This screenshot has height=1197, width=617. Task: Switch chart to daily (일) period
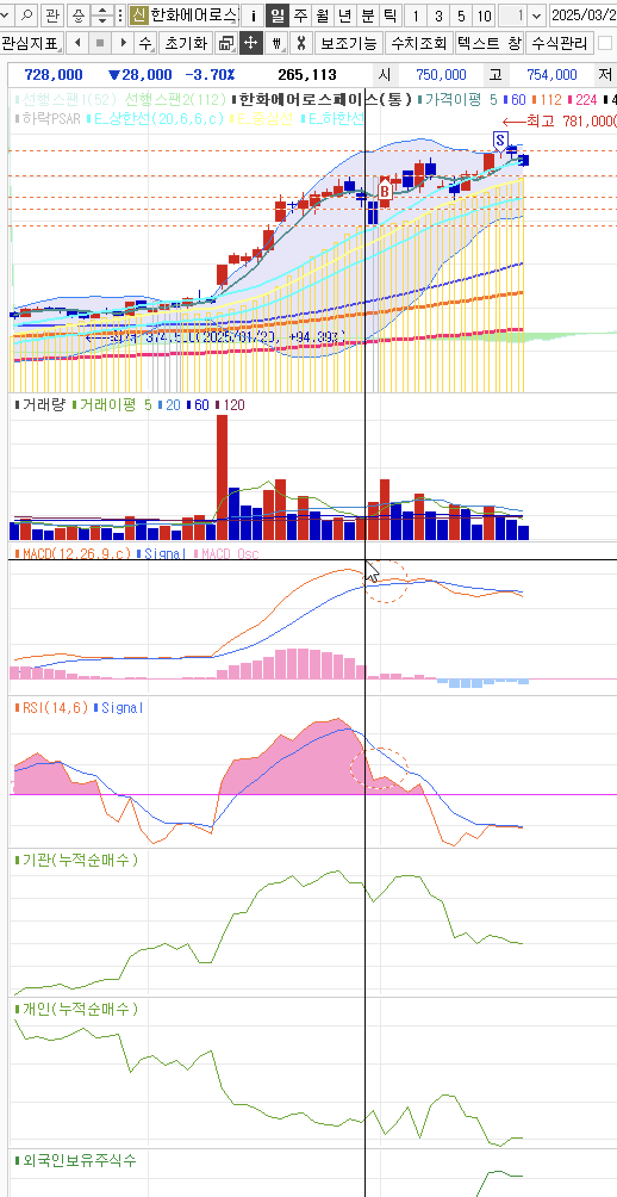(x=277, y=15)
